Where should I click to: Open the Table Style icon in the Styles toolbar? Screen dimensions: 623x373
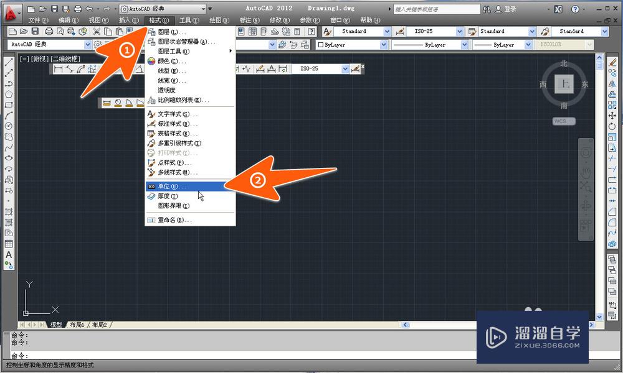click(x=472, y=31)
